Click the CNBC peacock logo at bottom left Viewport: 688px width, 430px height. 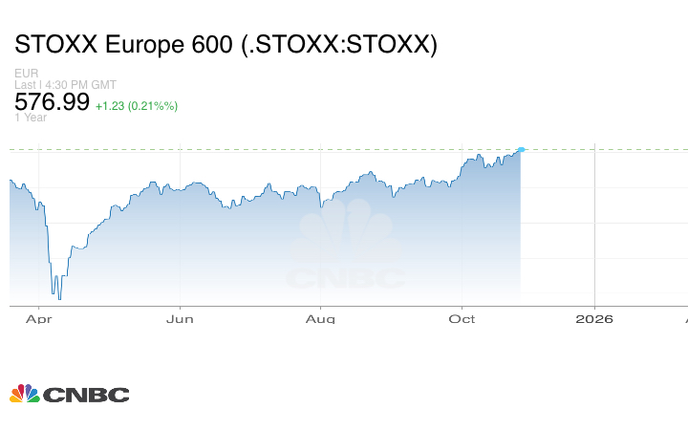tap(25, 394)
